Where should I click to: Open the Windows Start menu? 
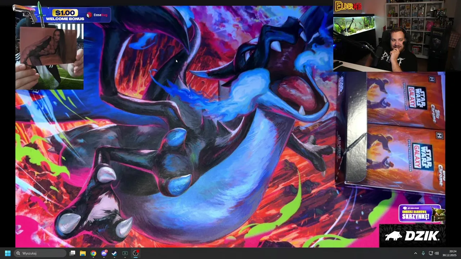click(8, 253)
